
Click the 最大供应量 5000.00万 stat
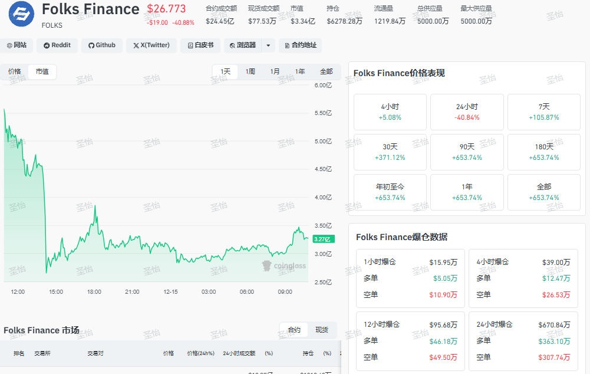click(476, 15)
